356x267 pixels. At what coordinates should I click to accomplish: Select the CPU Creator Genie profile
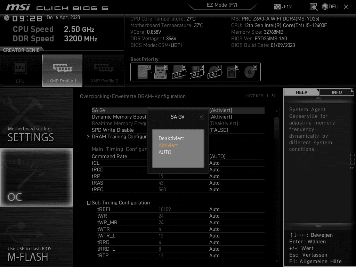point(20,71)
